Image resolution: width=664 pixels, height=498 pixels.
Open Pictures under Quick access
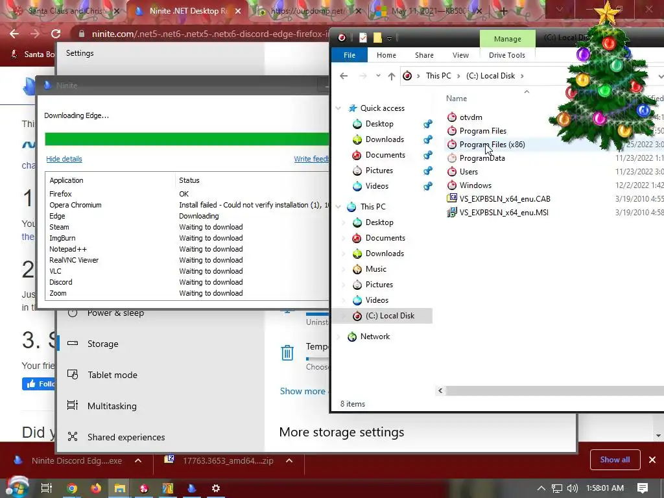pos(379,171)
